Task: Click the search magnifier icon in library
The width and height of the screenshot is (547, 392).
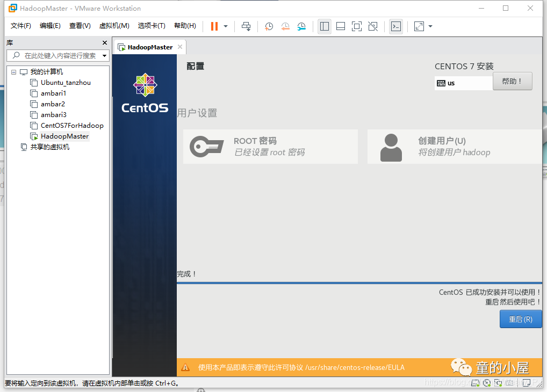Action: coord(16,55)
